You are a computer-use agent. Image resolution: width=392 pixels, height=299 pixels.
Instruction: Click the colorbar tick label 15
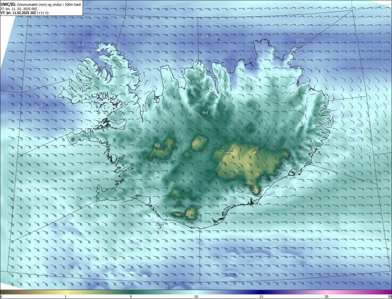point(261,297)
